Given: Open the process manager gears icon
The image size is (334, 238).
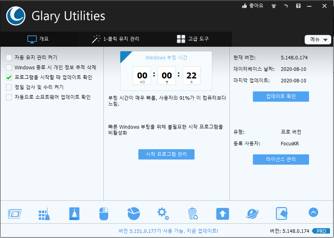Looking at the screenshot, I should pos(163,214).
